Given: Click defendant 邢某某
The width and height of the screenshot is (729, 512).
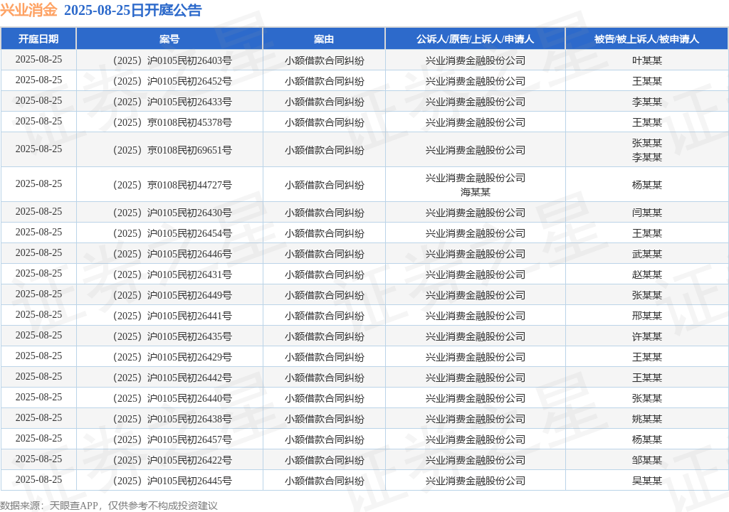Looking at the screenshot, I should point(646,316).
